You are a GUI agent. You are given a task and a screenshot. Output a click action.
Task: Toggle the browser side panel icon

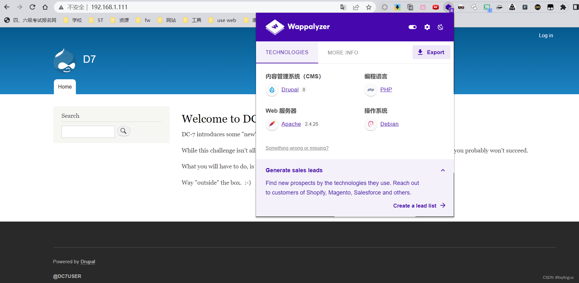click(x=576, y=7)
